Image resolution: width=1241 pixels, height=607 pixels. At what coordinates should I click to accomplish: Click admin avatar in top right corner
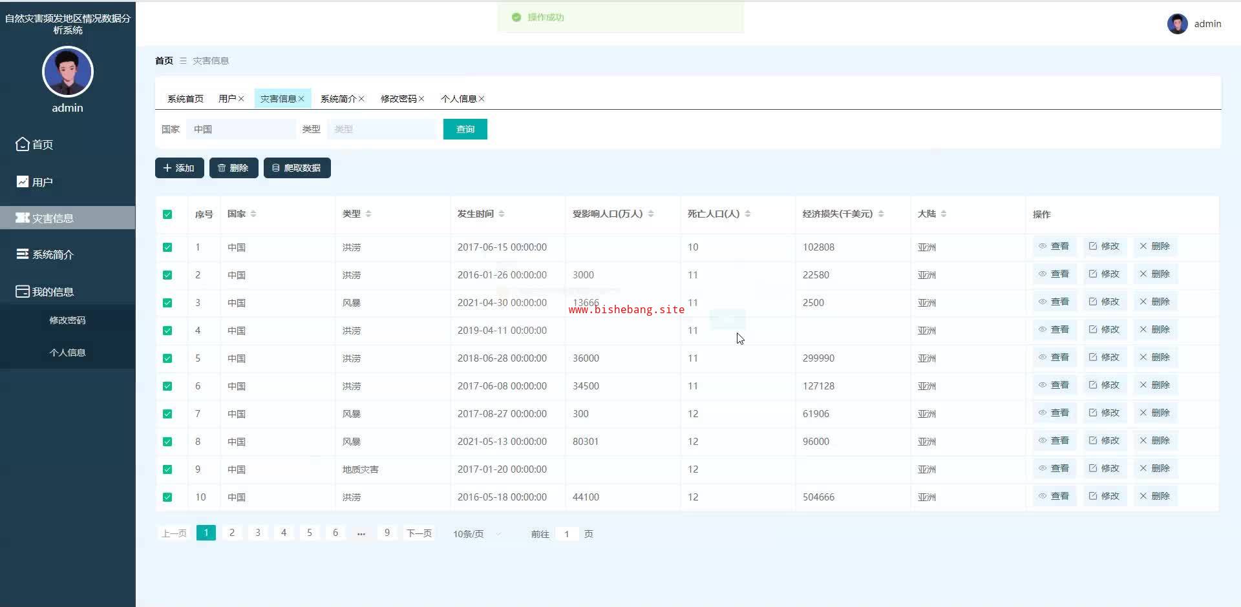1177,24
